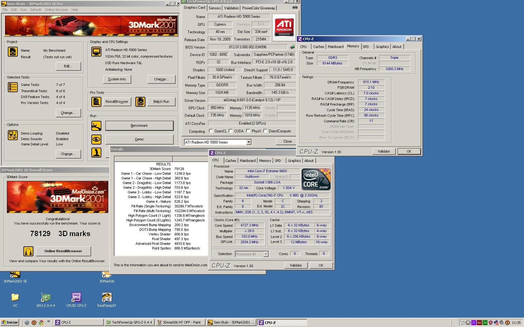This screenshot has width=524, height=327.
Task: Click the Iniciar start button
Action: coord(10,322)
